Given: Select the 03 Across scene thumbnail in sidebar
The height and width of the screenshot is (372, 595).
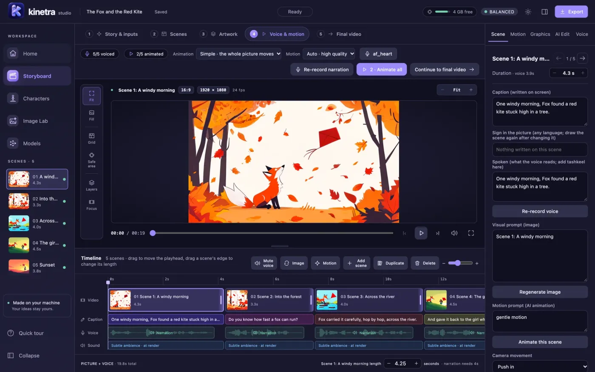Looking at the screenshot, I should 37,224.
